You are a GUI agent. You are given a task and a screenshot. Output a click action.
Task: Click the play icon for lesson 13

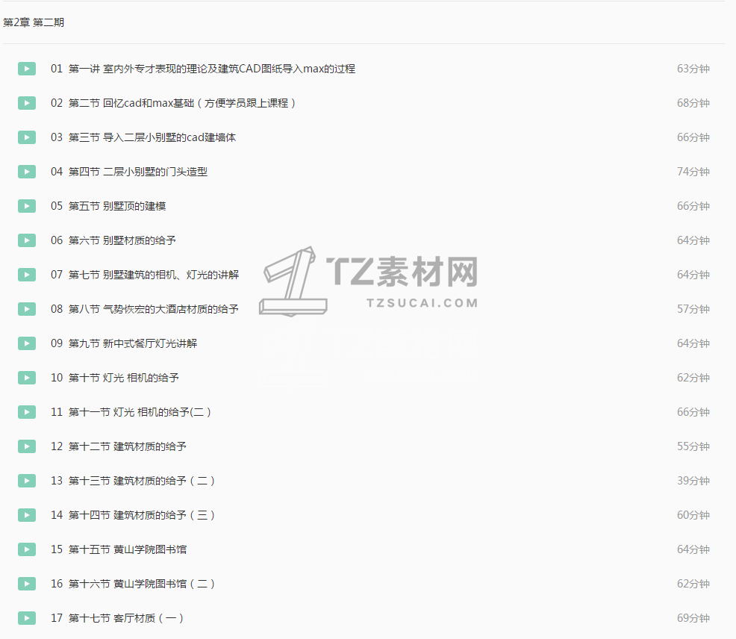[27, 480]
